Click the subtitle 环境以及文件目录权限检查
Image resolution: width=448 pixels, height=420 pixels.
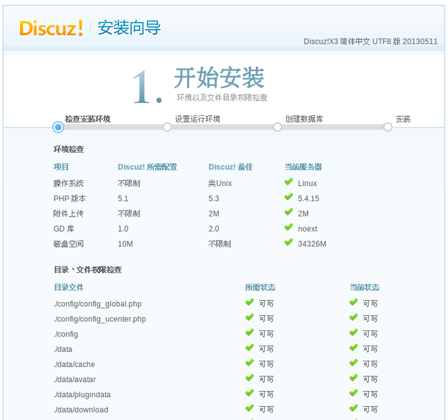[222, 98]
